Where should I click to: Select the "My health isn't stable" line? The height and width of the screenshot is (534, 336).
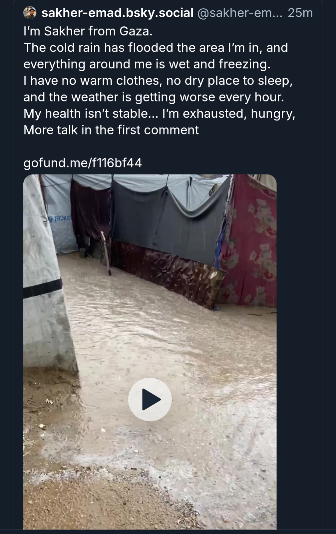[159, 114]
